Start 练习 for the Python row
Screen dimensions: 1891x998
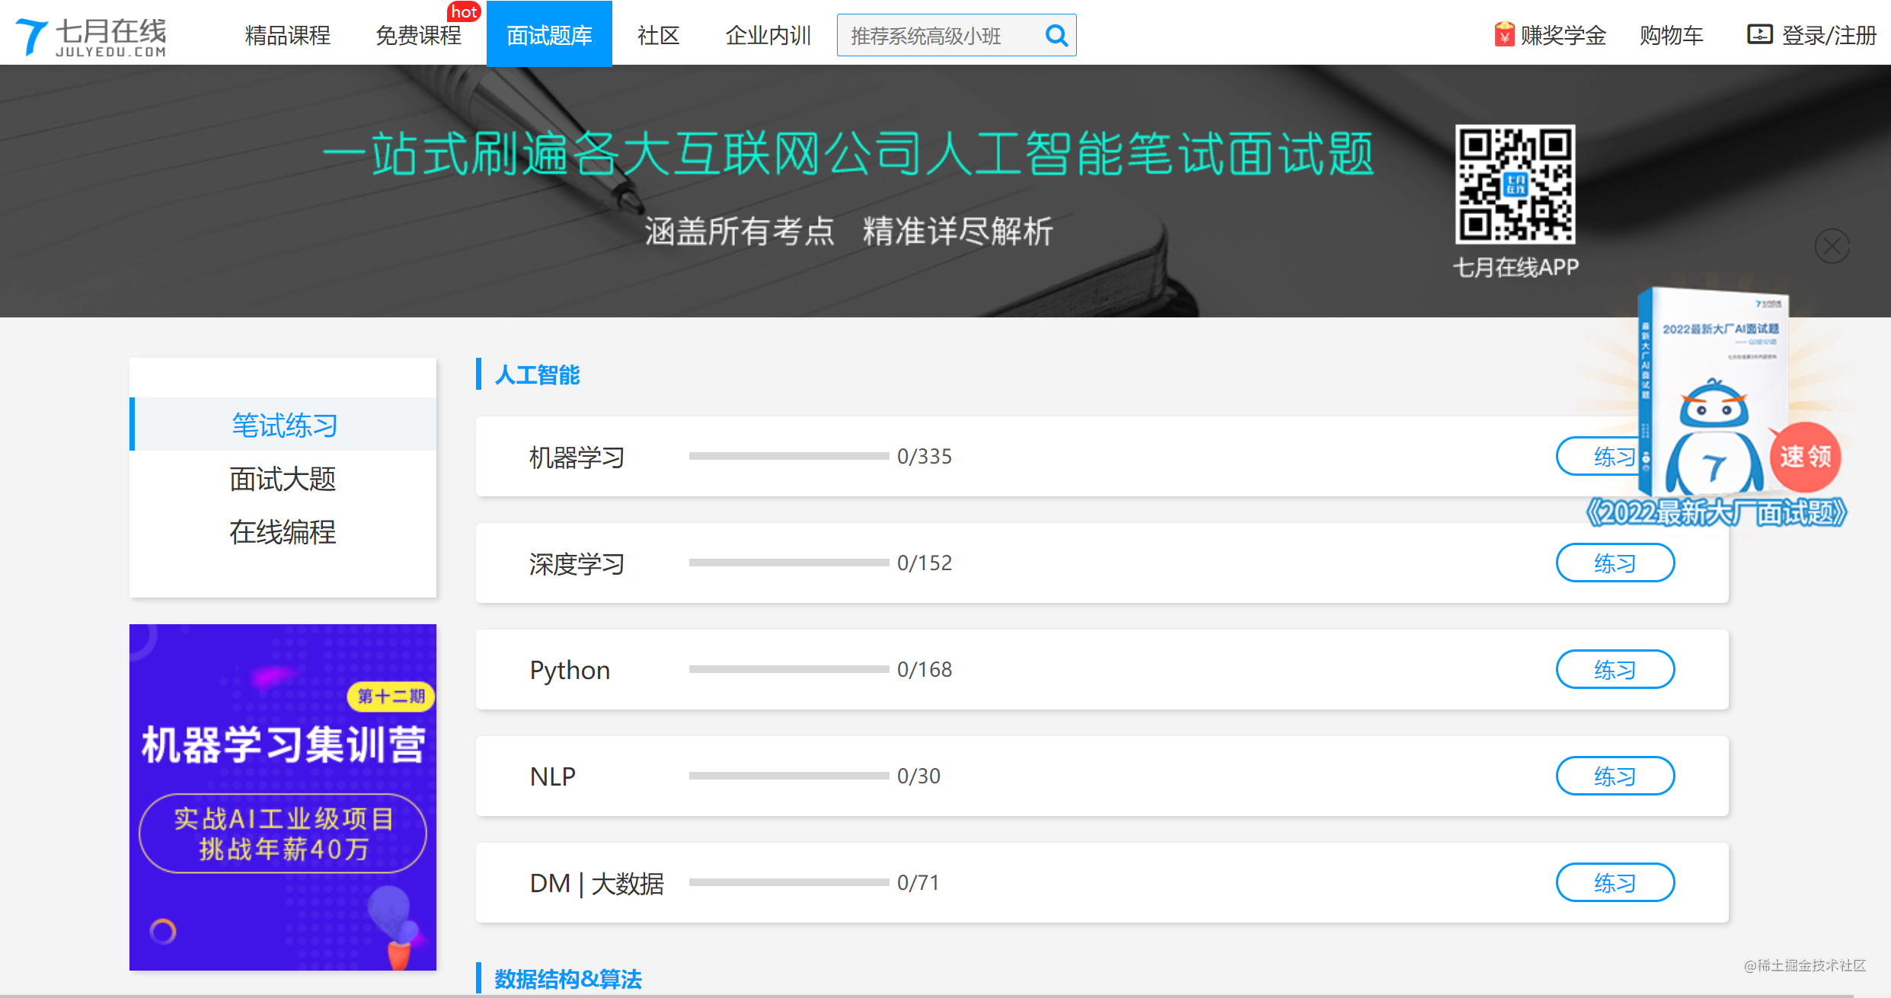(x=1615, y=669)
